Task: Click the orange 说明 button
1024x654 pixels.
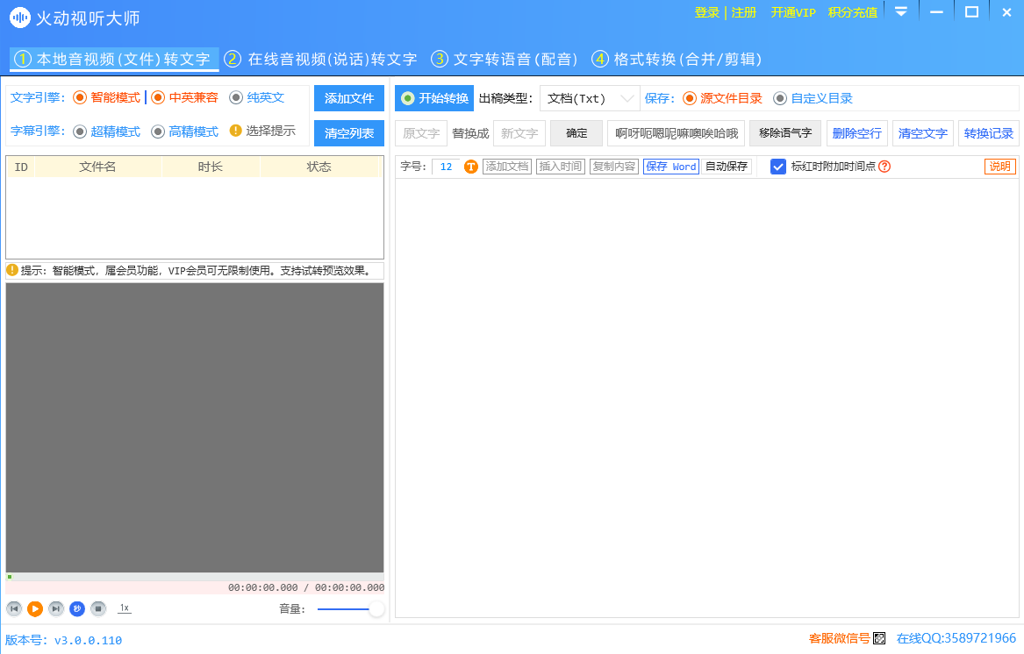Action: pos(999,167)
